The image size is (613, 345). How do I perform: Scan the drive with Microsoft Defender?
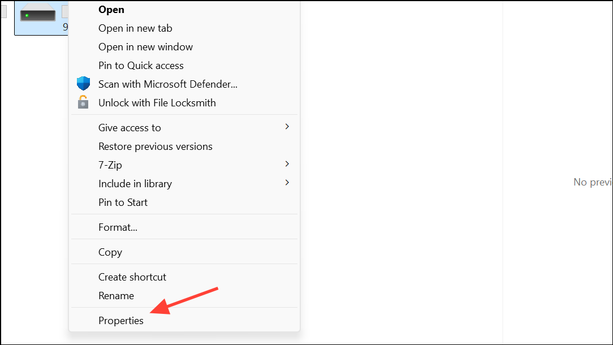(x=167, y=84)
